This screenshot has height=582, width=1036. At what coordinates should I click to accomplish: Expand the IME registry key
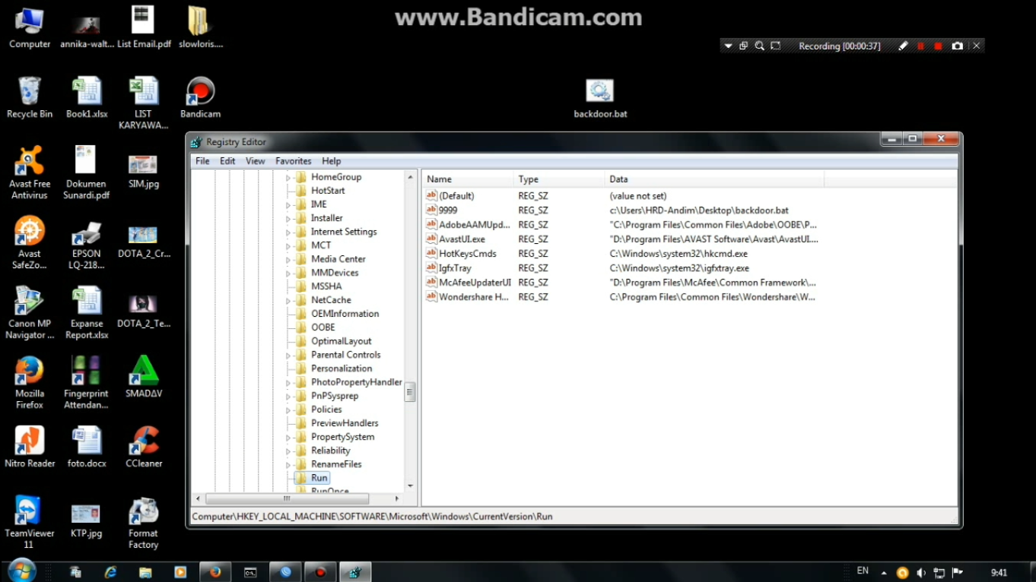[x=288, y=205]
